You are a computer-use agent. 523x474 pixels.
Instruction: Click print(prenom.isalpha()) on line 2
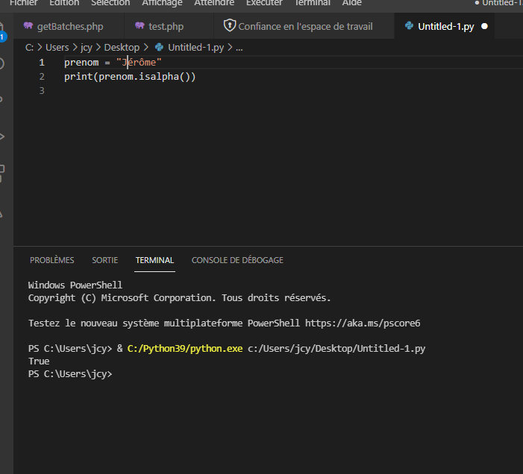(130, 77)
